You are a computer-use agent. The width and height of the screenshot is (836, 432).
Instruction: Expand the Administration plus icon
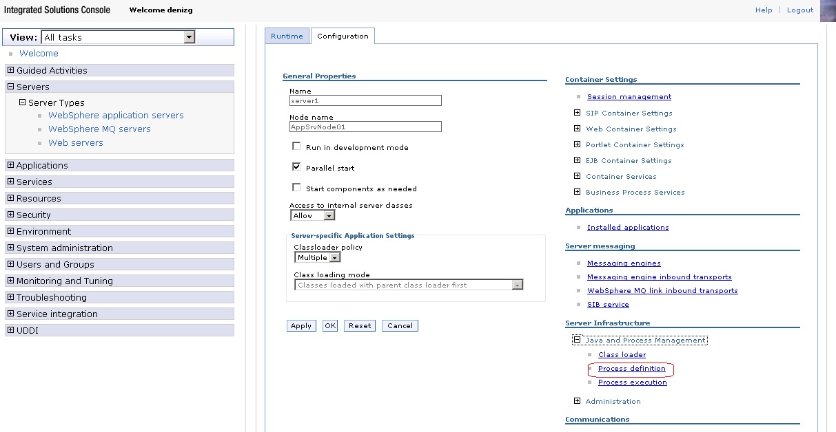pos(577,401)
